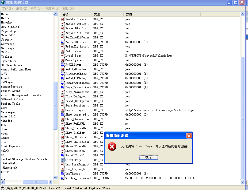
Task: Click the icon beside Friendly http...
Action: 63,46
